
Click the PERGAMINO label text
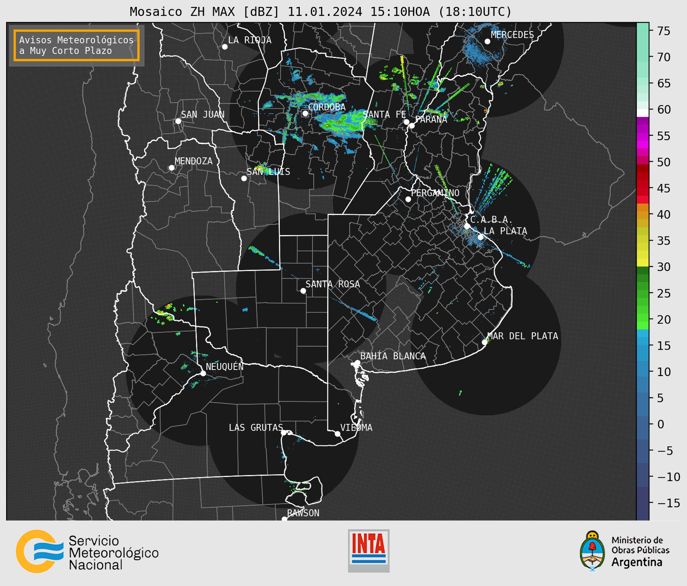(435, 193)
